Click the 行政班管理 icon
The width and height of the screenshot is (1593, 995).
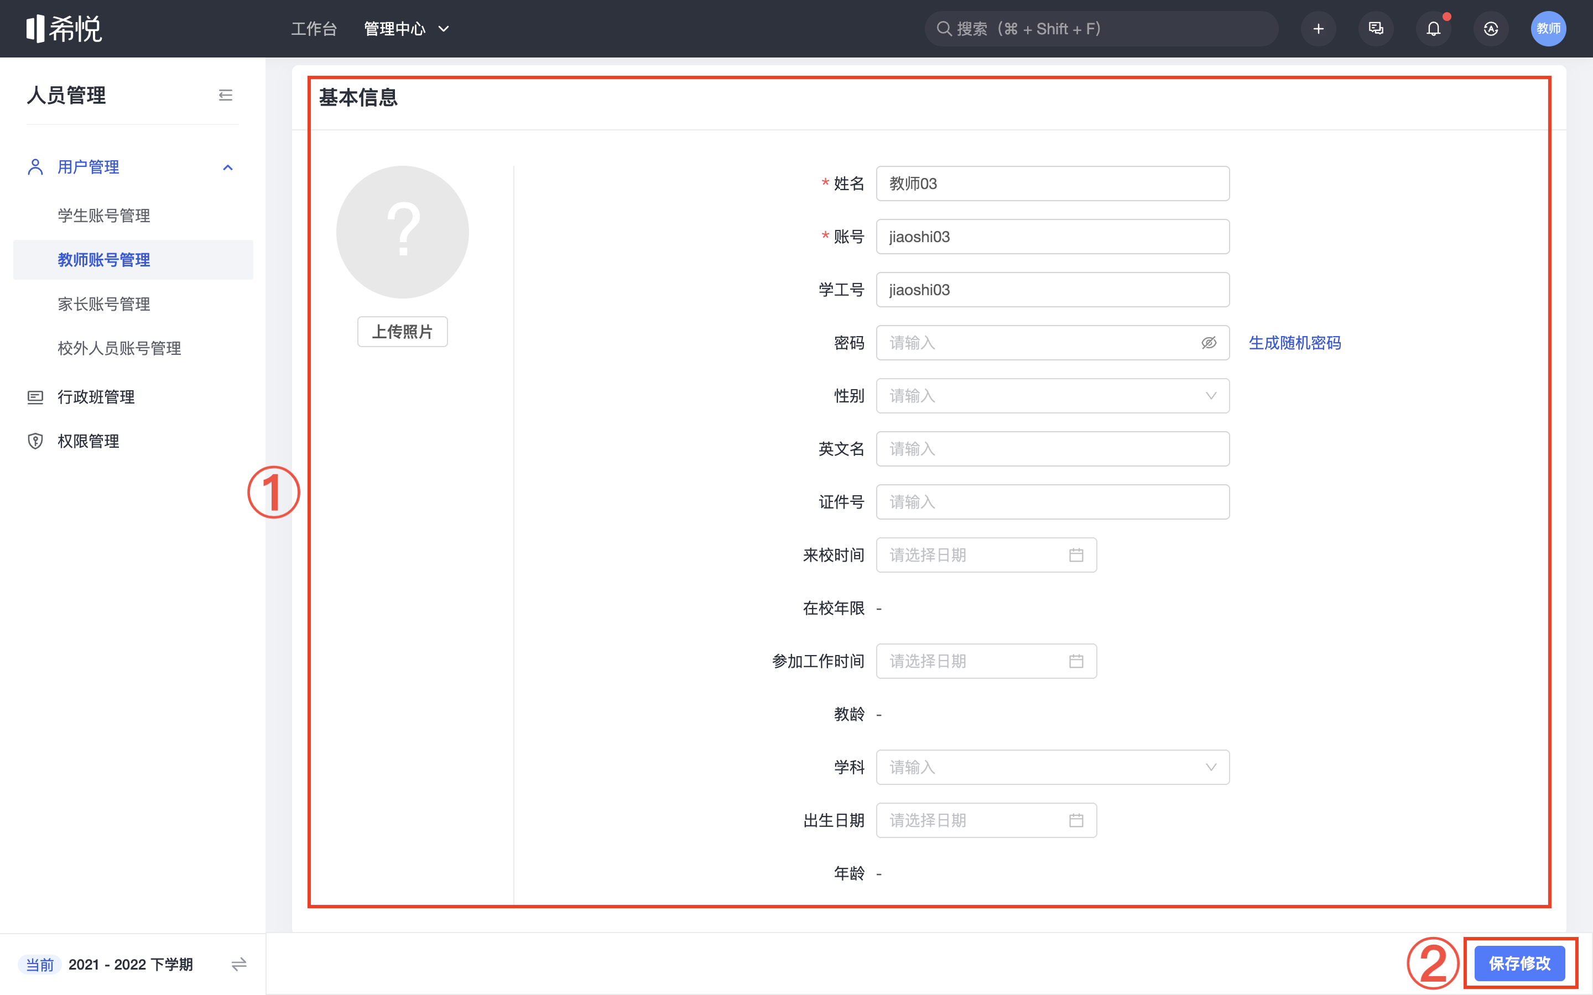pyautogui.click(x=35, y=397)
